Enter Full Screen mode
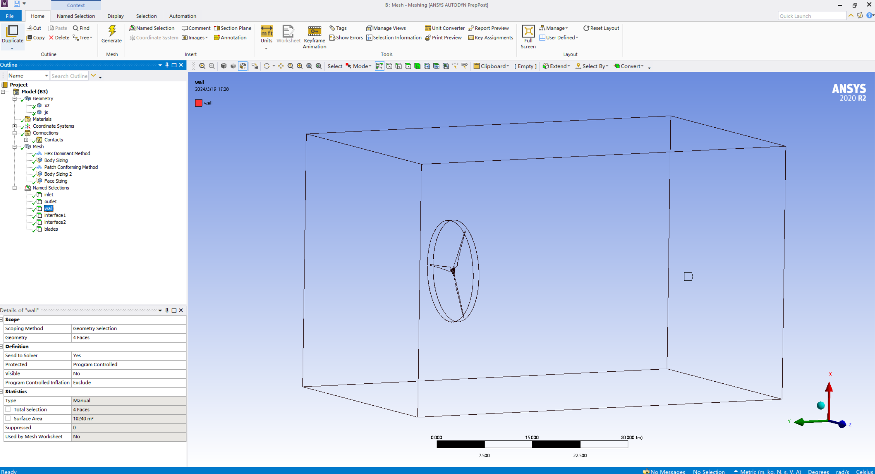Screen dimensions: 875x474 [528, 36]
